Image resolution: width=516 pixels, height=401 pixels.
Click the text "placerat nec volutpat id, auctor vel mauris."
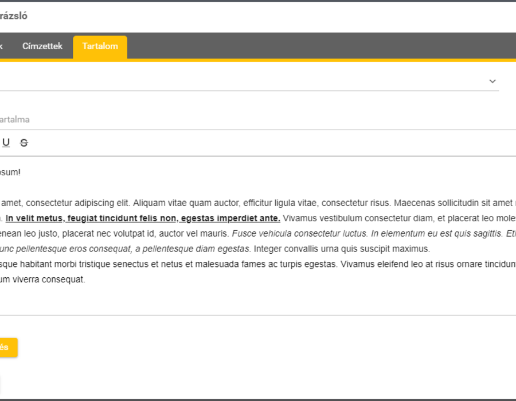coord(146,234)
